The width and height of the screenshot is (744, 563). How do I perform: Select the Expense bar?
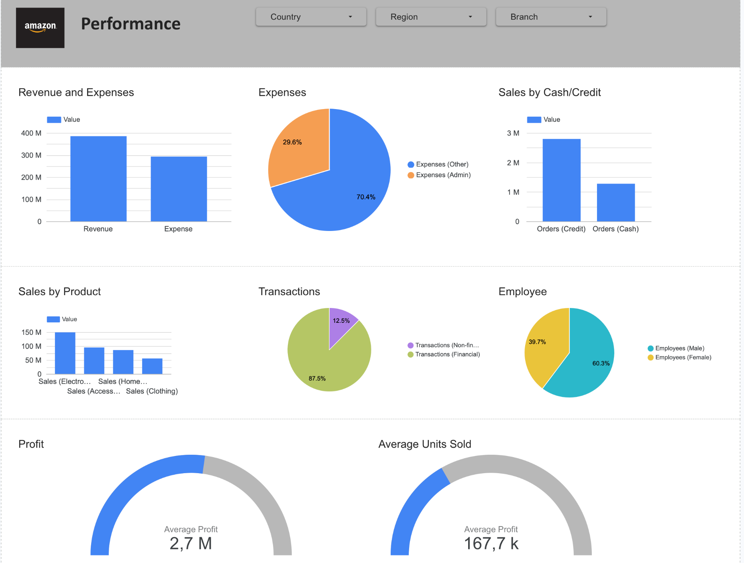[x=179, y=189]
